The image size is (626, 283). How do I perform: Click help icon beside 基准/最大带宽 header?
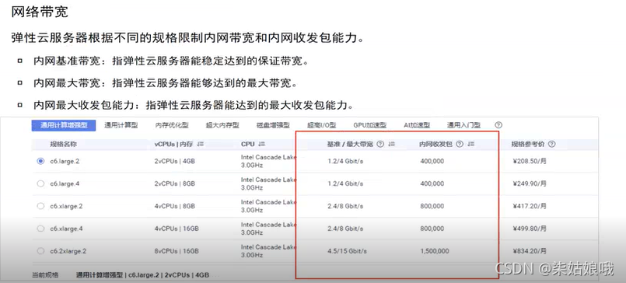tap(380, 145)
